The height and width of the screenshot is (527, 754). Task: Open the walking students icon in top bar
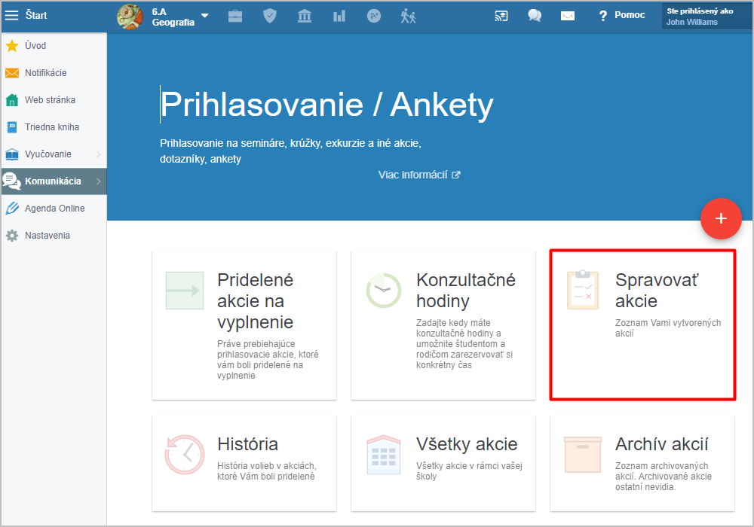point(408,17)
